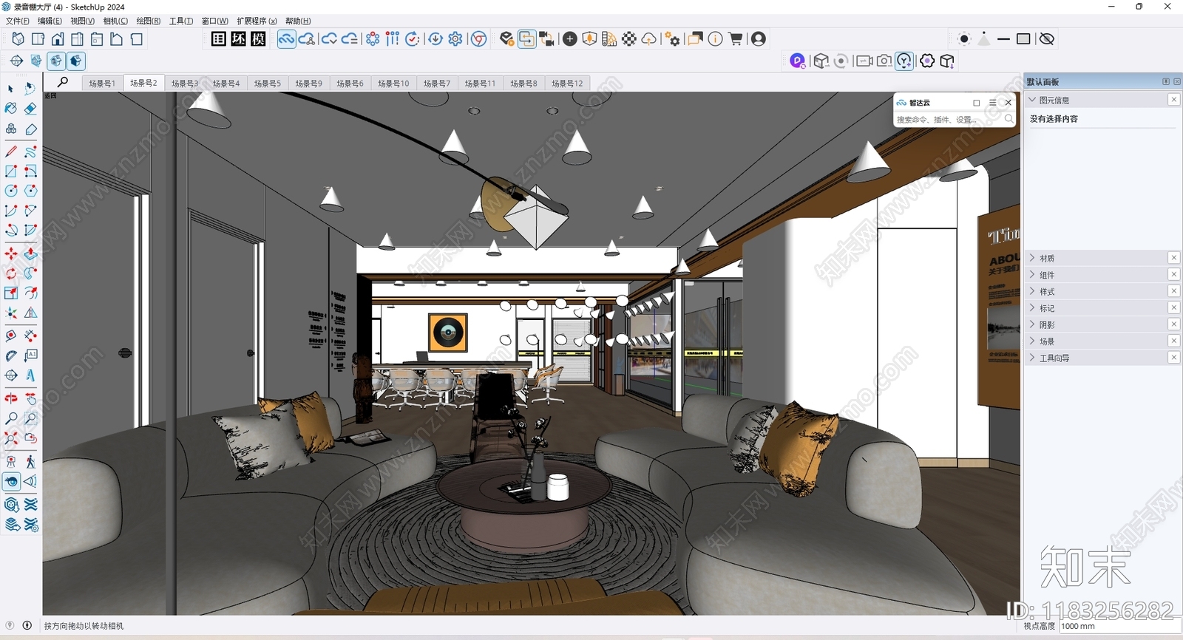Pick the Rotate tool
Screen dimensions: 1183x640
[11, 273]
